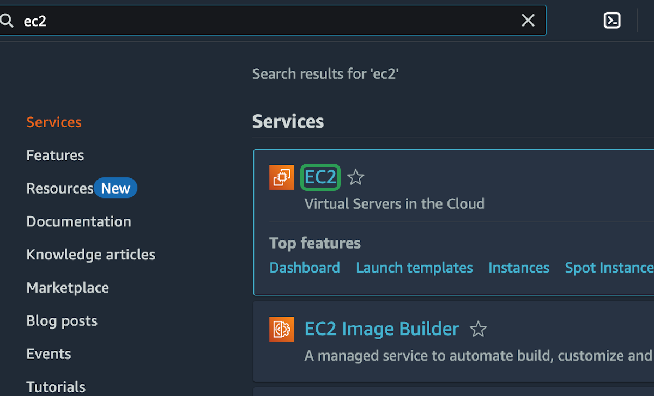The image size is (654, 396).
Task: Open the EC2 Image Builder link
Action: pyautogui.click(x=381, y=329)
